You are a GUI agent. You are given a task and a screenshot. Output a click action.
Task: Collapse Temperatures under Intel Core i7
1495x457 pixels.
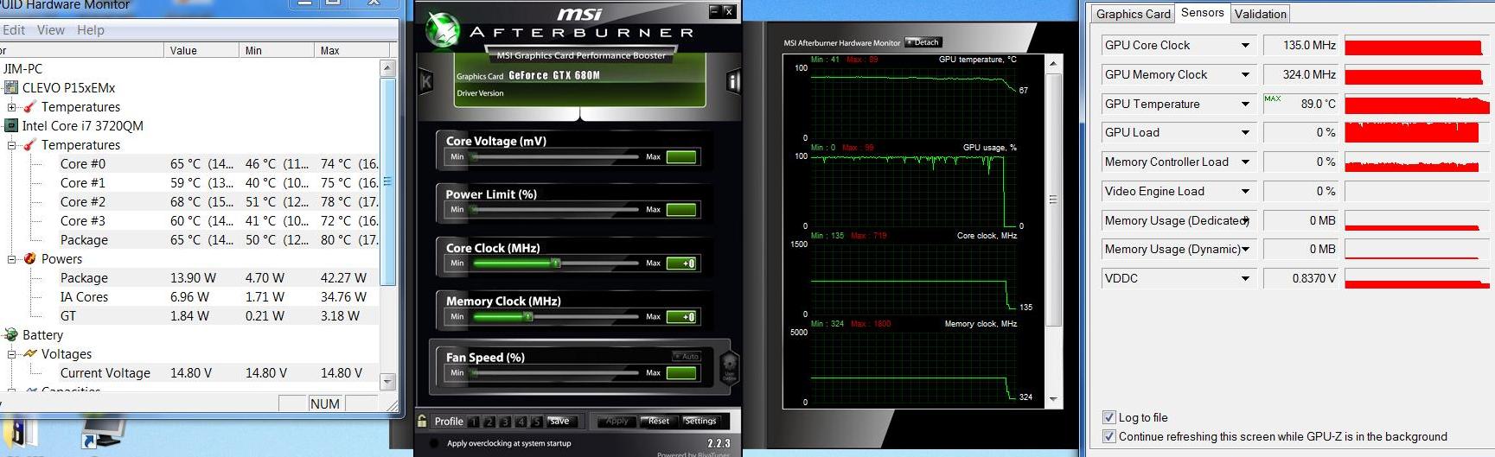(x=12, y=145)
